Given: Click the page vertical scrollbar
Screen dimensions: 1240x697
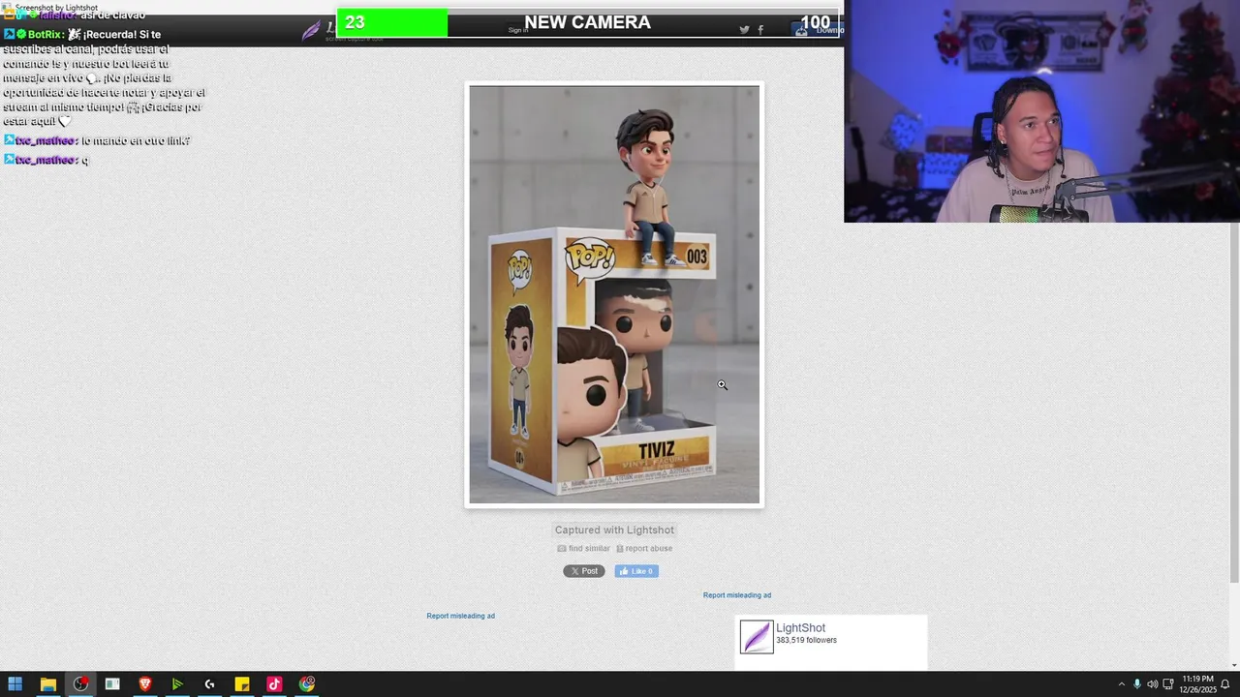Looking at the screenshot, I should tap(1233, 402).
